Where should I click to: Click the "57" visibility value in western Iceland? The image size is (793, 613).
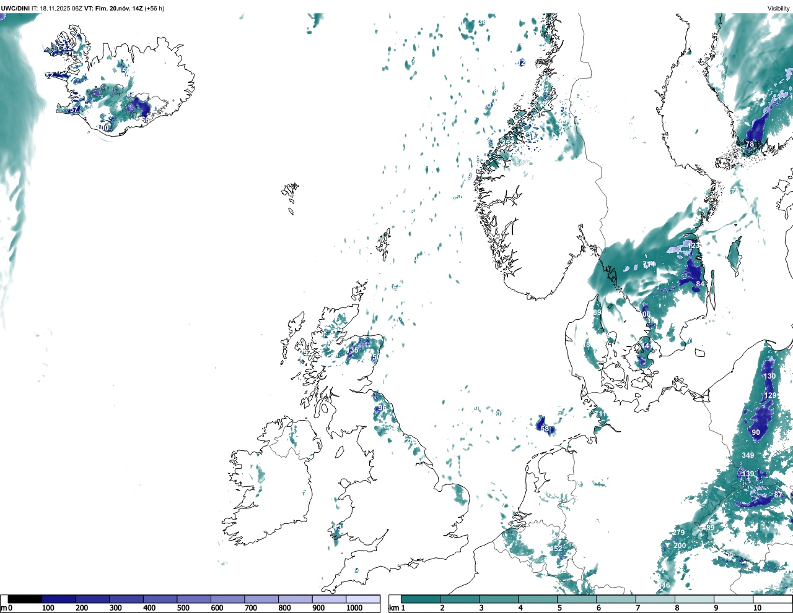click(x=74, y=110)
